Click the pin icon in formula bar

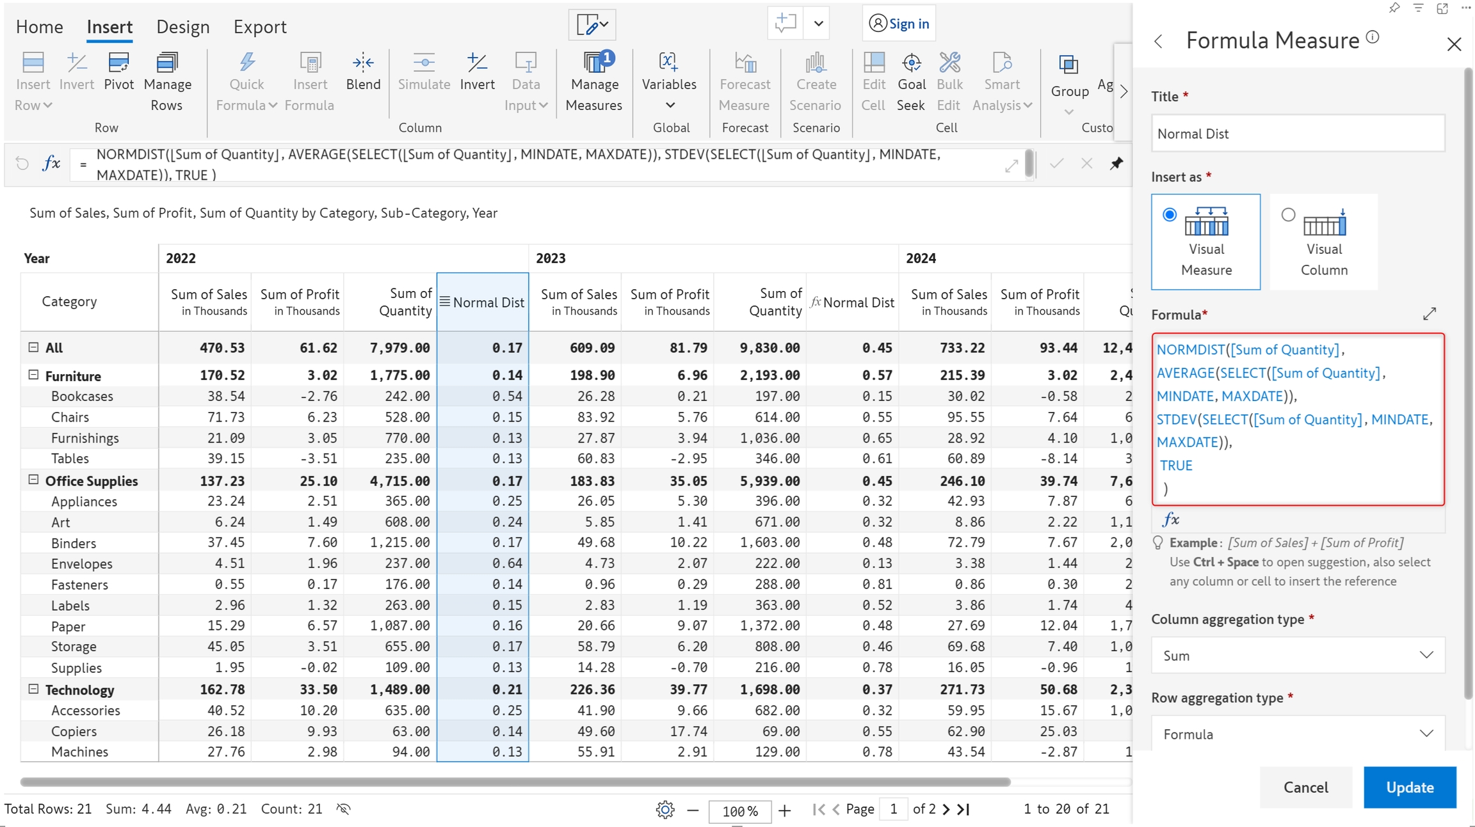tap(1116, 163)
